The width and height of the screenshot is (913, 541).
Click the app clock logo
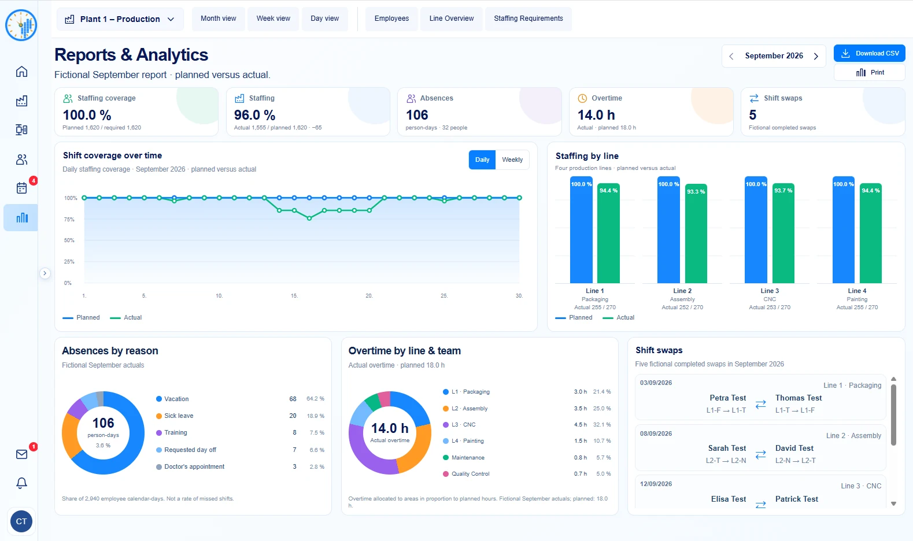[21, 25]
